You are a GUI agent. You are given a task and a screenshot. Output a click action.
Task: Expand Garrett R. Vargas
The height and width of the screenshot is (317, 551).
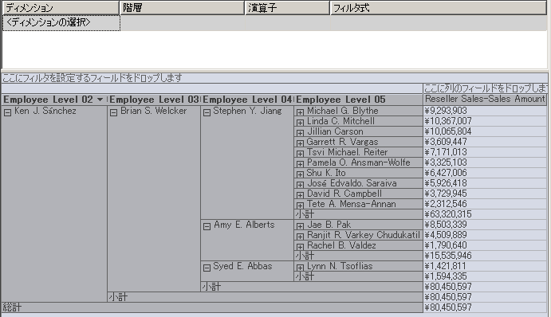pos(300,143)
